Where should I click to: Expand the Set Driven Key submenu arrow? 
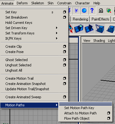57,28
